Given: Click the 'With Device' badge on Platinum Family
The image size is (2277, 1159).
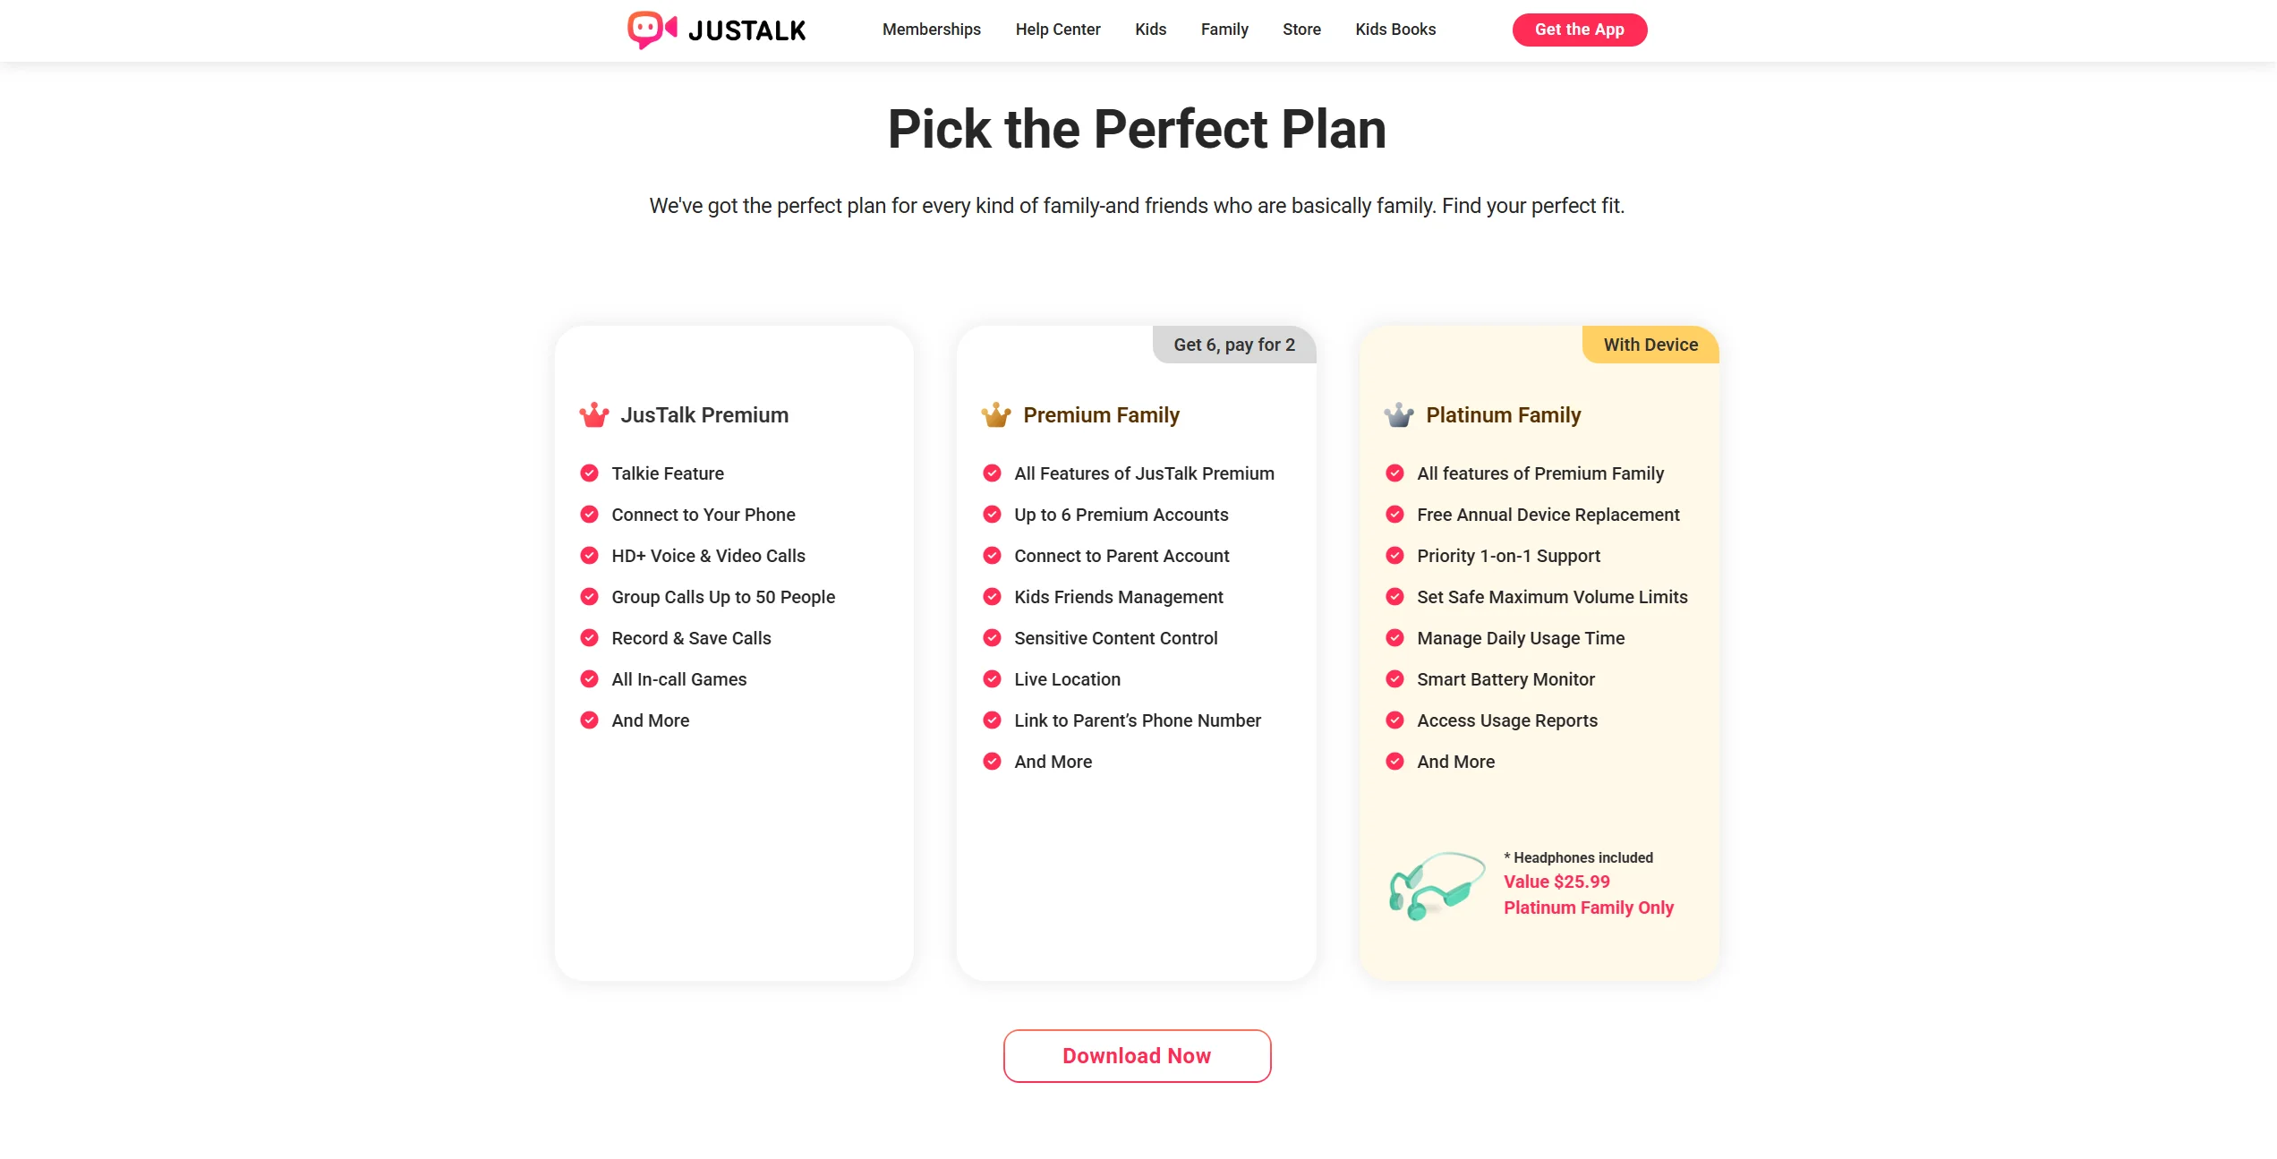Looking at the screenshot, I should click(1650, 345).
